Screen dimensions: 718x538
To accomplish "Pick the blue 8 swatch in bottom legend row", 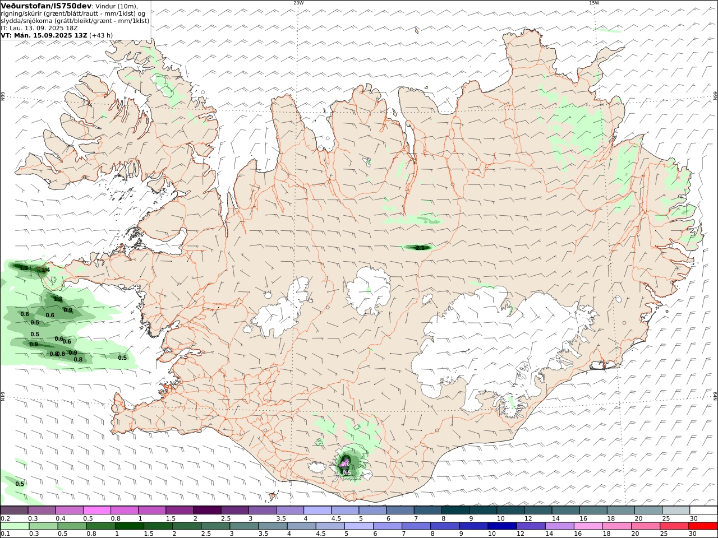I will click(444, 526).
